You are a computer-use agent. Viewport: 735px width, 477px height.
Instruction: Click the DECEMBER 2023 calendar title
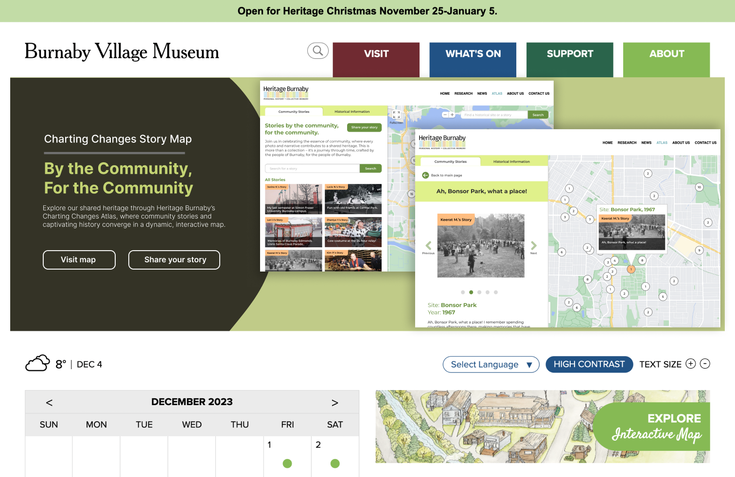tap(192, 402)
